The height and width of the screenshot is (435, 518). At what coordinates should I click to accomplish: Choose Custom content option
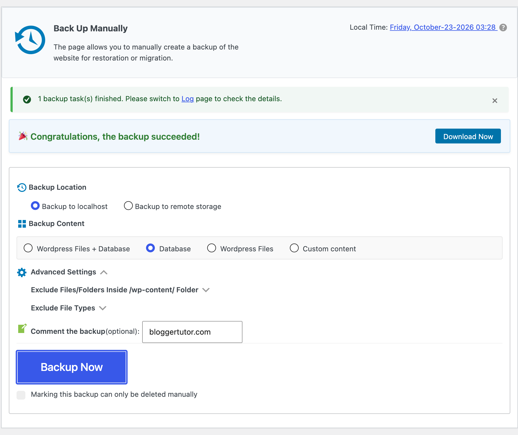coord(294,248)
